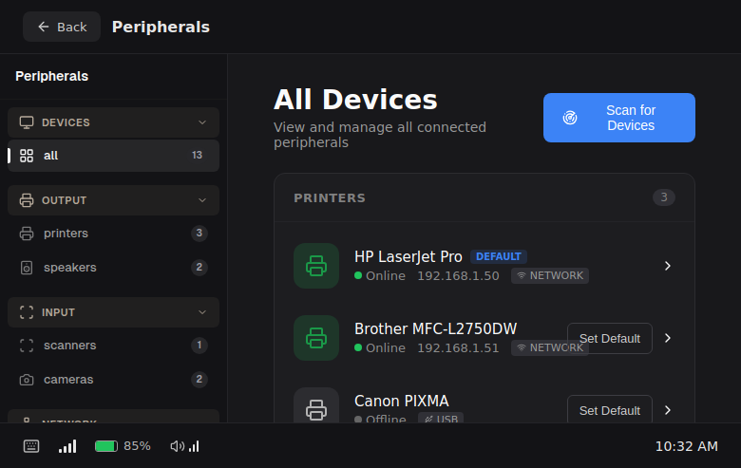Check the cellular signal strength icon
The width and height of the screenshot is (741, 468).
[x=67, y=446]
